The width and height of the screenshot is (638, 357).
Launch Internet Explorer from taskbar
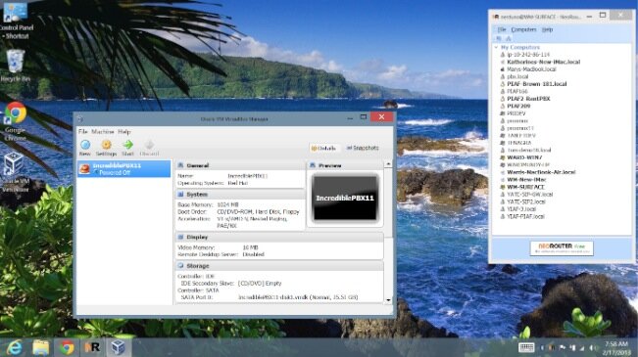15,347
